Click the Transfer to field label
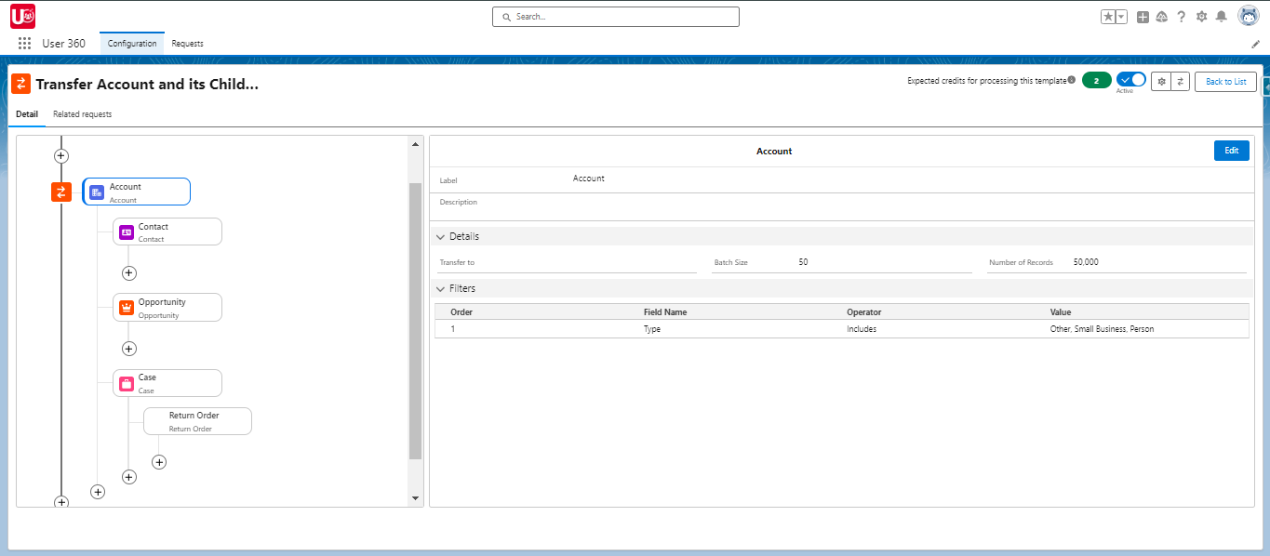Screen dimensions: 1270x556 click(x=457, y=263)
